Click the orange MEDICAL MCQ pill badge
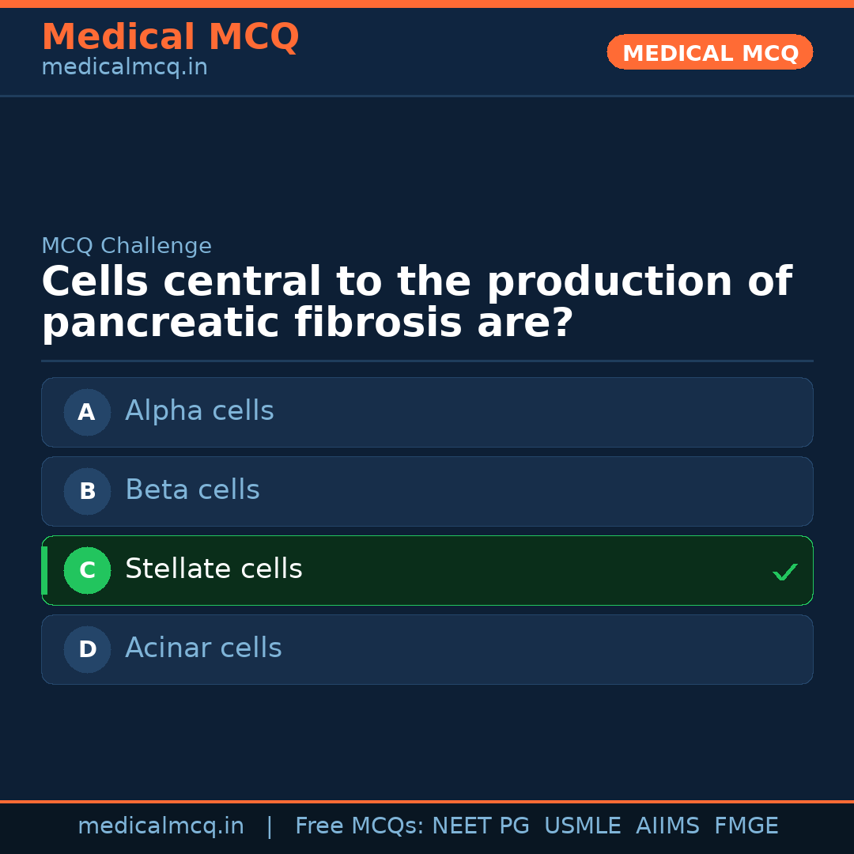 709,52
